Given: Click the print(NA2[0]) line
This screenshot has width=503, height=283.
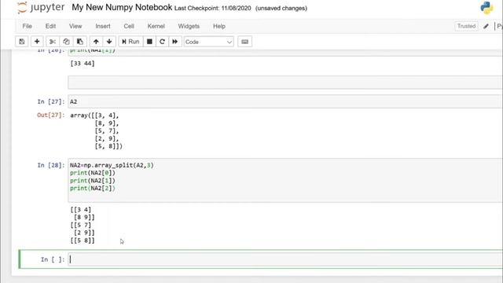Looking at the screenshot, I should pos(93,173).
